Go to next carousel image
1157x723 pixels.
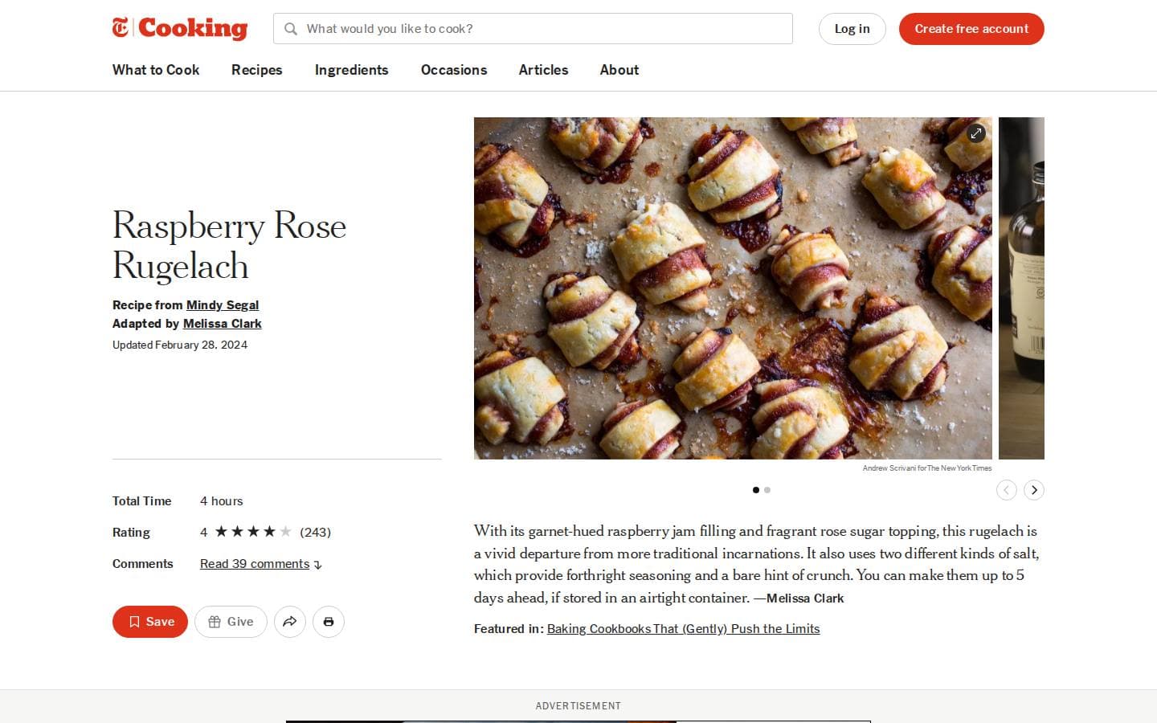(x=1034, y=490)
